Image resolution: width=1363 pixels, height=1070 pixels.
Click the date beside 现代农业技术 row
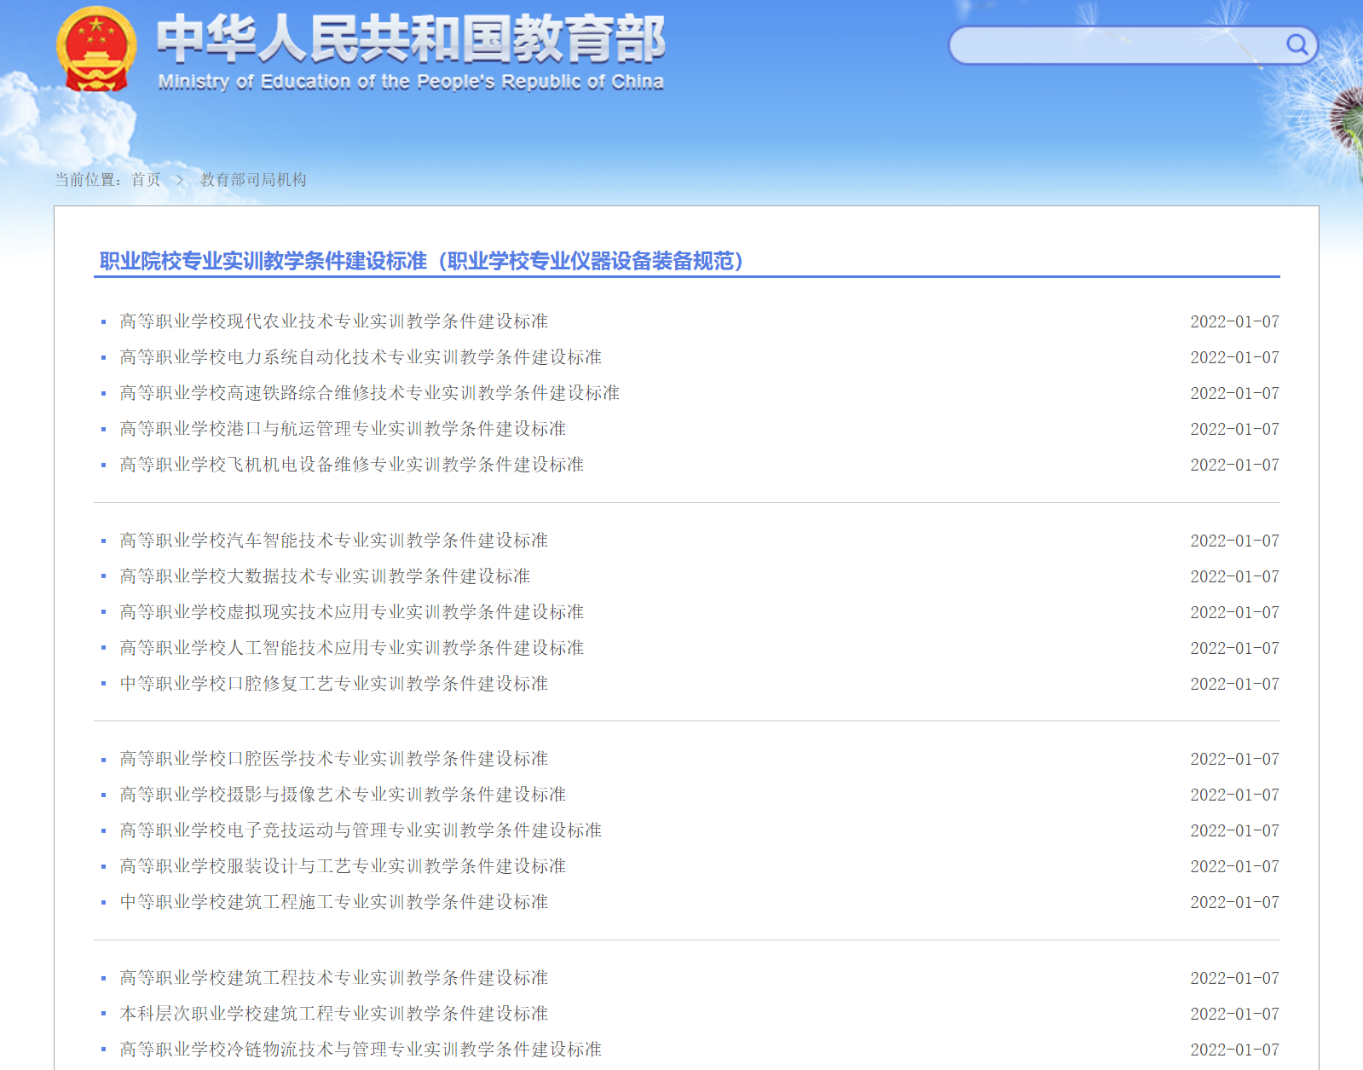coord(1234,321)
